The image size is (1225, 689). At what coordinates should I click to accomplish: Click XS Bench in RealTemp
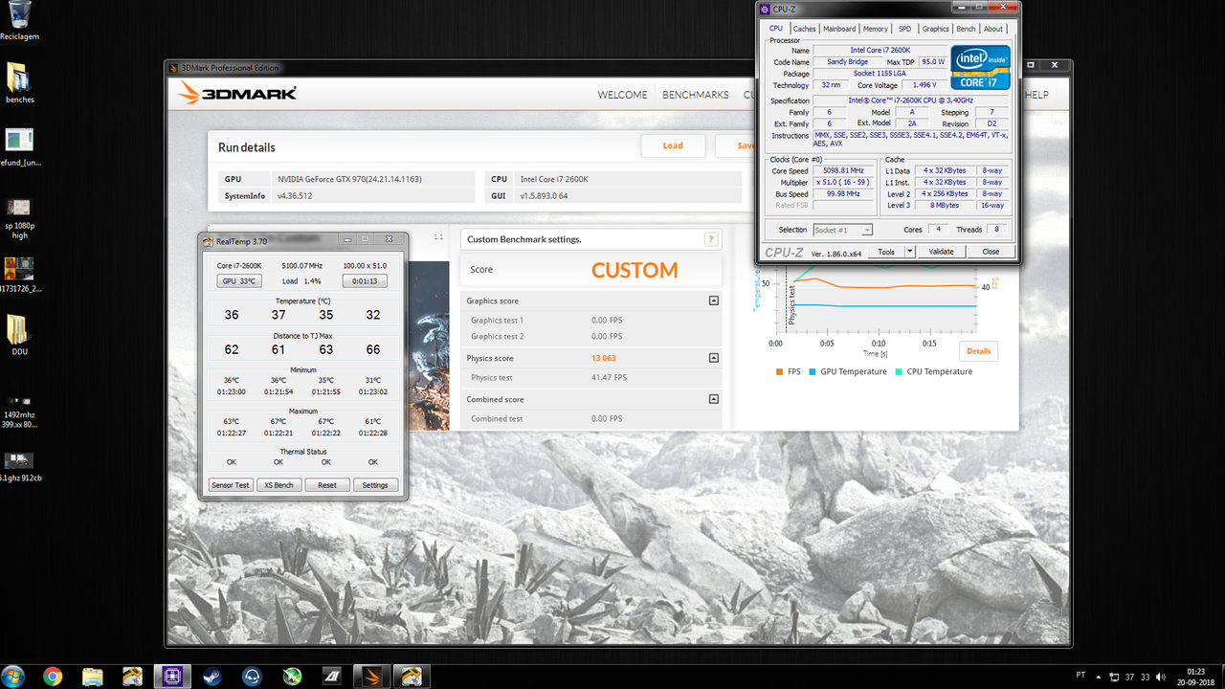pyautogui.click(x=278, y=485)
